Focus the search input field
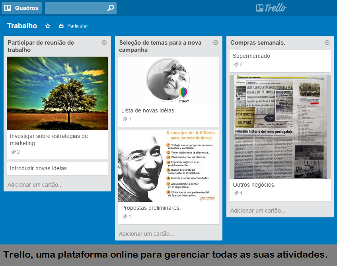 pyautogui.click(x=76, y=8)
